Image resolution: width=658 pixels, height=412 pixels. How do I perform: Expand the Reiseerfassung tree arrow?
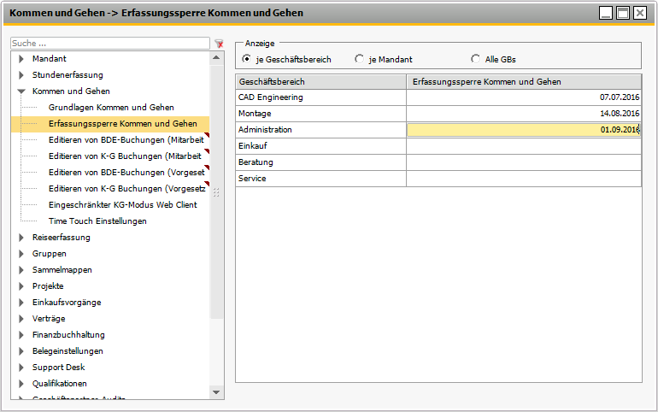(x=21, y=238)
